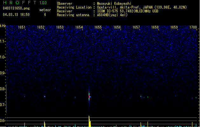The height and width of the screenshot is (127, 200).
Task: Click the 1659 time axis marker
Action: (174, 27)
